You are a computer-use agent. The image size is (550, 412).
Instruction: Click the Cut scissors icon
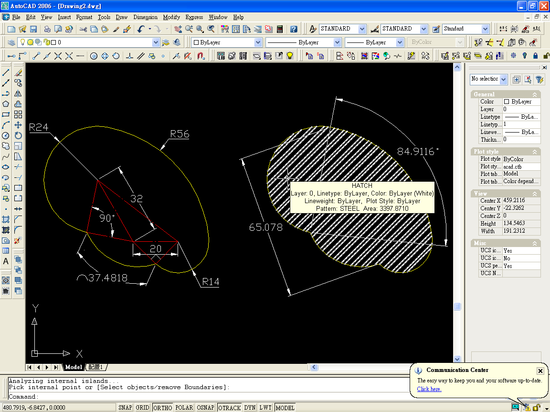(x=83, y=29)
